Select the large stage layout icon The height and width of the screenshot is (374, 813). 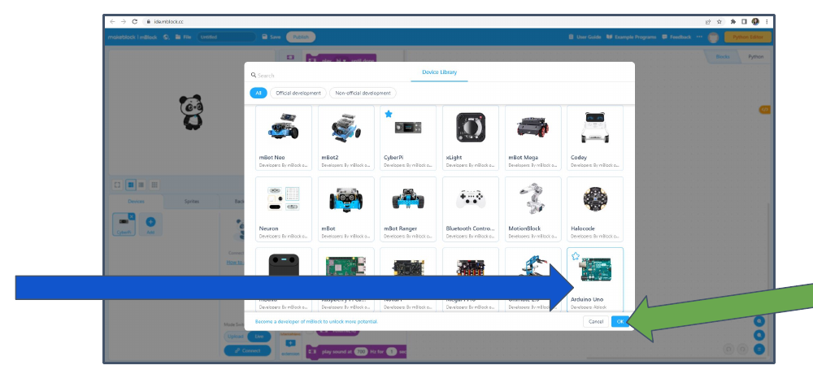tap(131, 185)
